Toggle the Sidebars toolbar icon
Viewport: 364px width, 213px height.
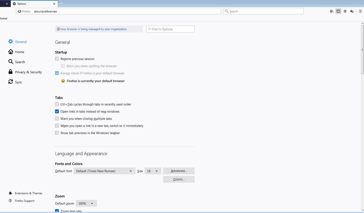coord(338,11)
